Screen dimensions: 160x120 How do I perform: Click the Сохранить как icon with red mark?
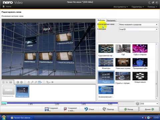tap(65, 109)
